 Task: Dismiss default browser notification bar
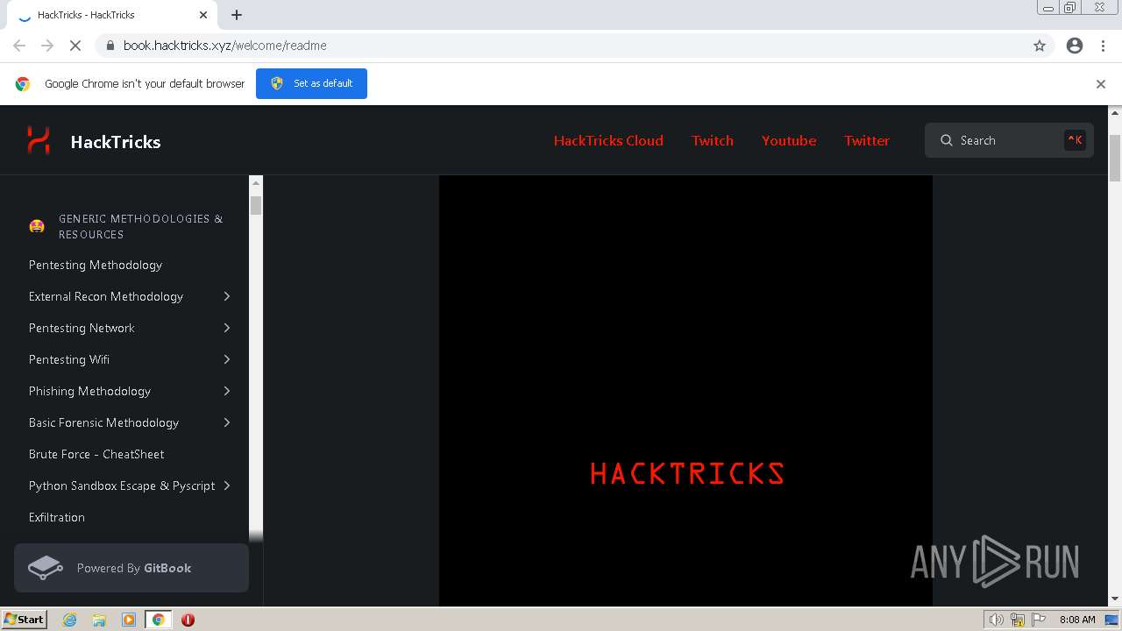1101,84
